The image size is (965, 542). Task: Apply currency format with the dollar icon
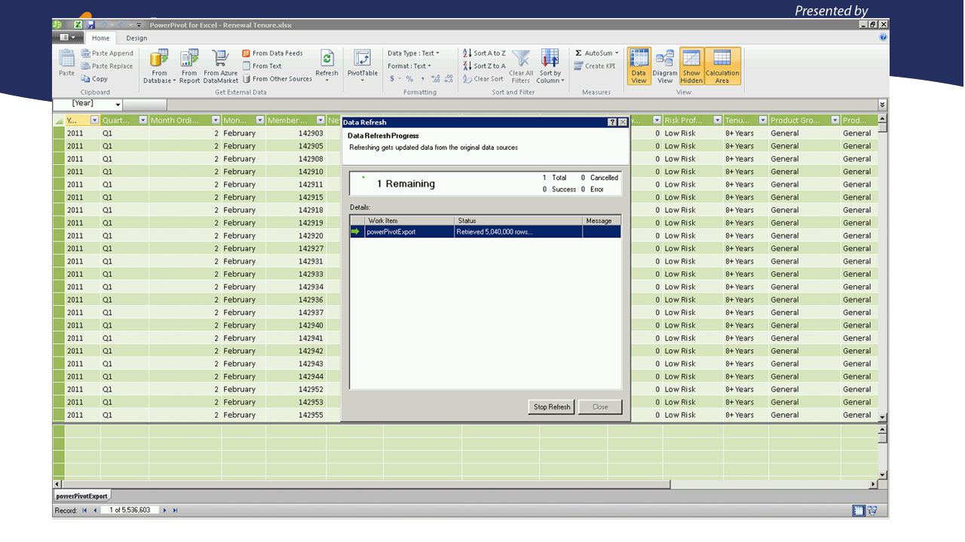coord(392,79)
